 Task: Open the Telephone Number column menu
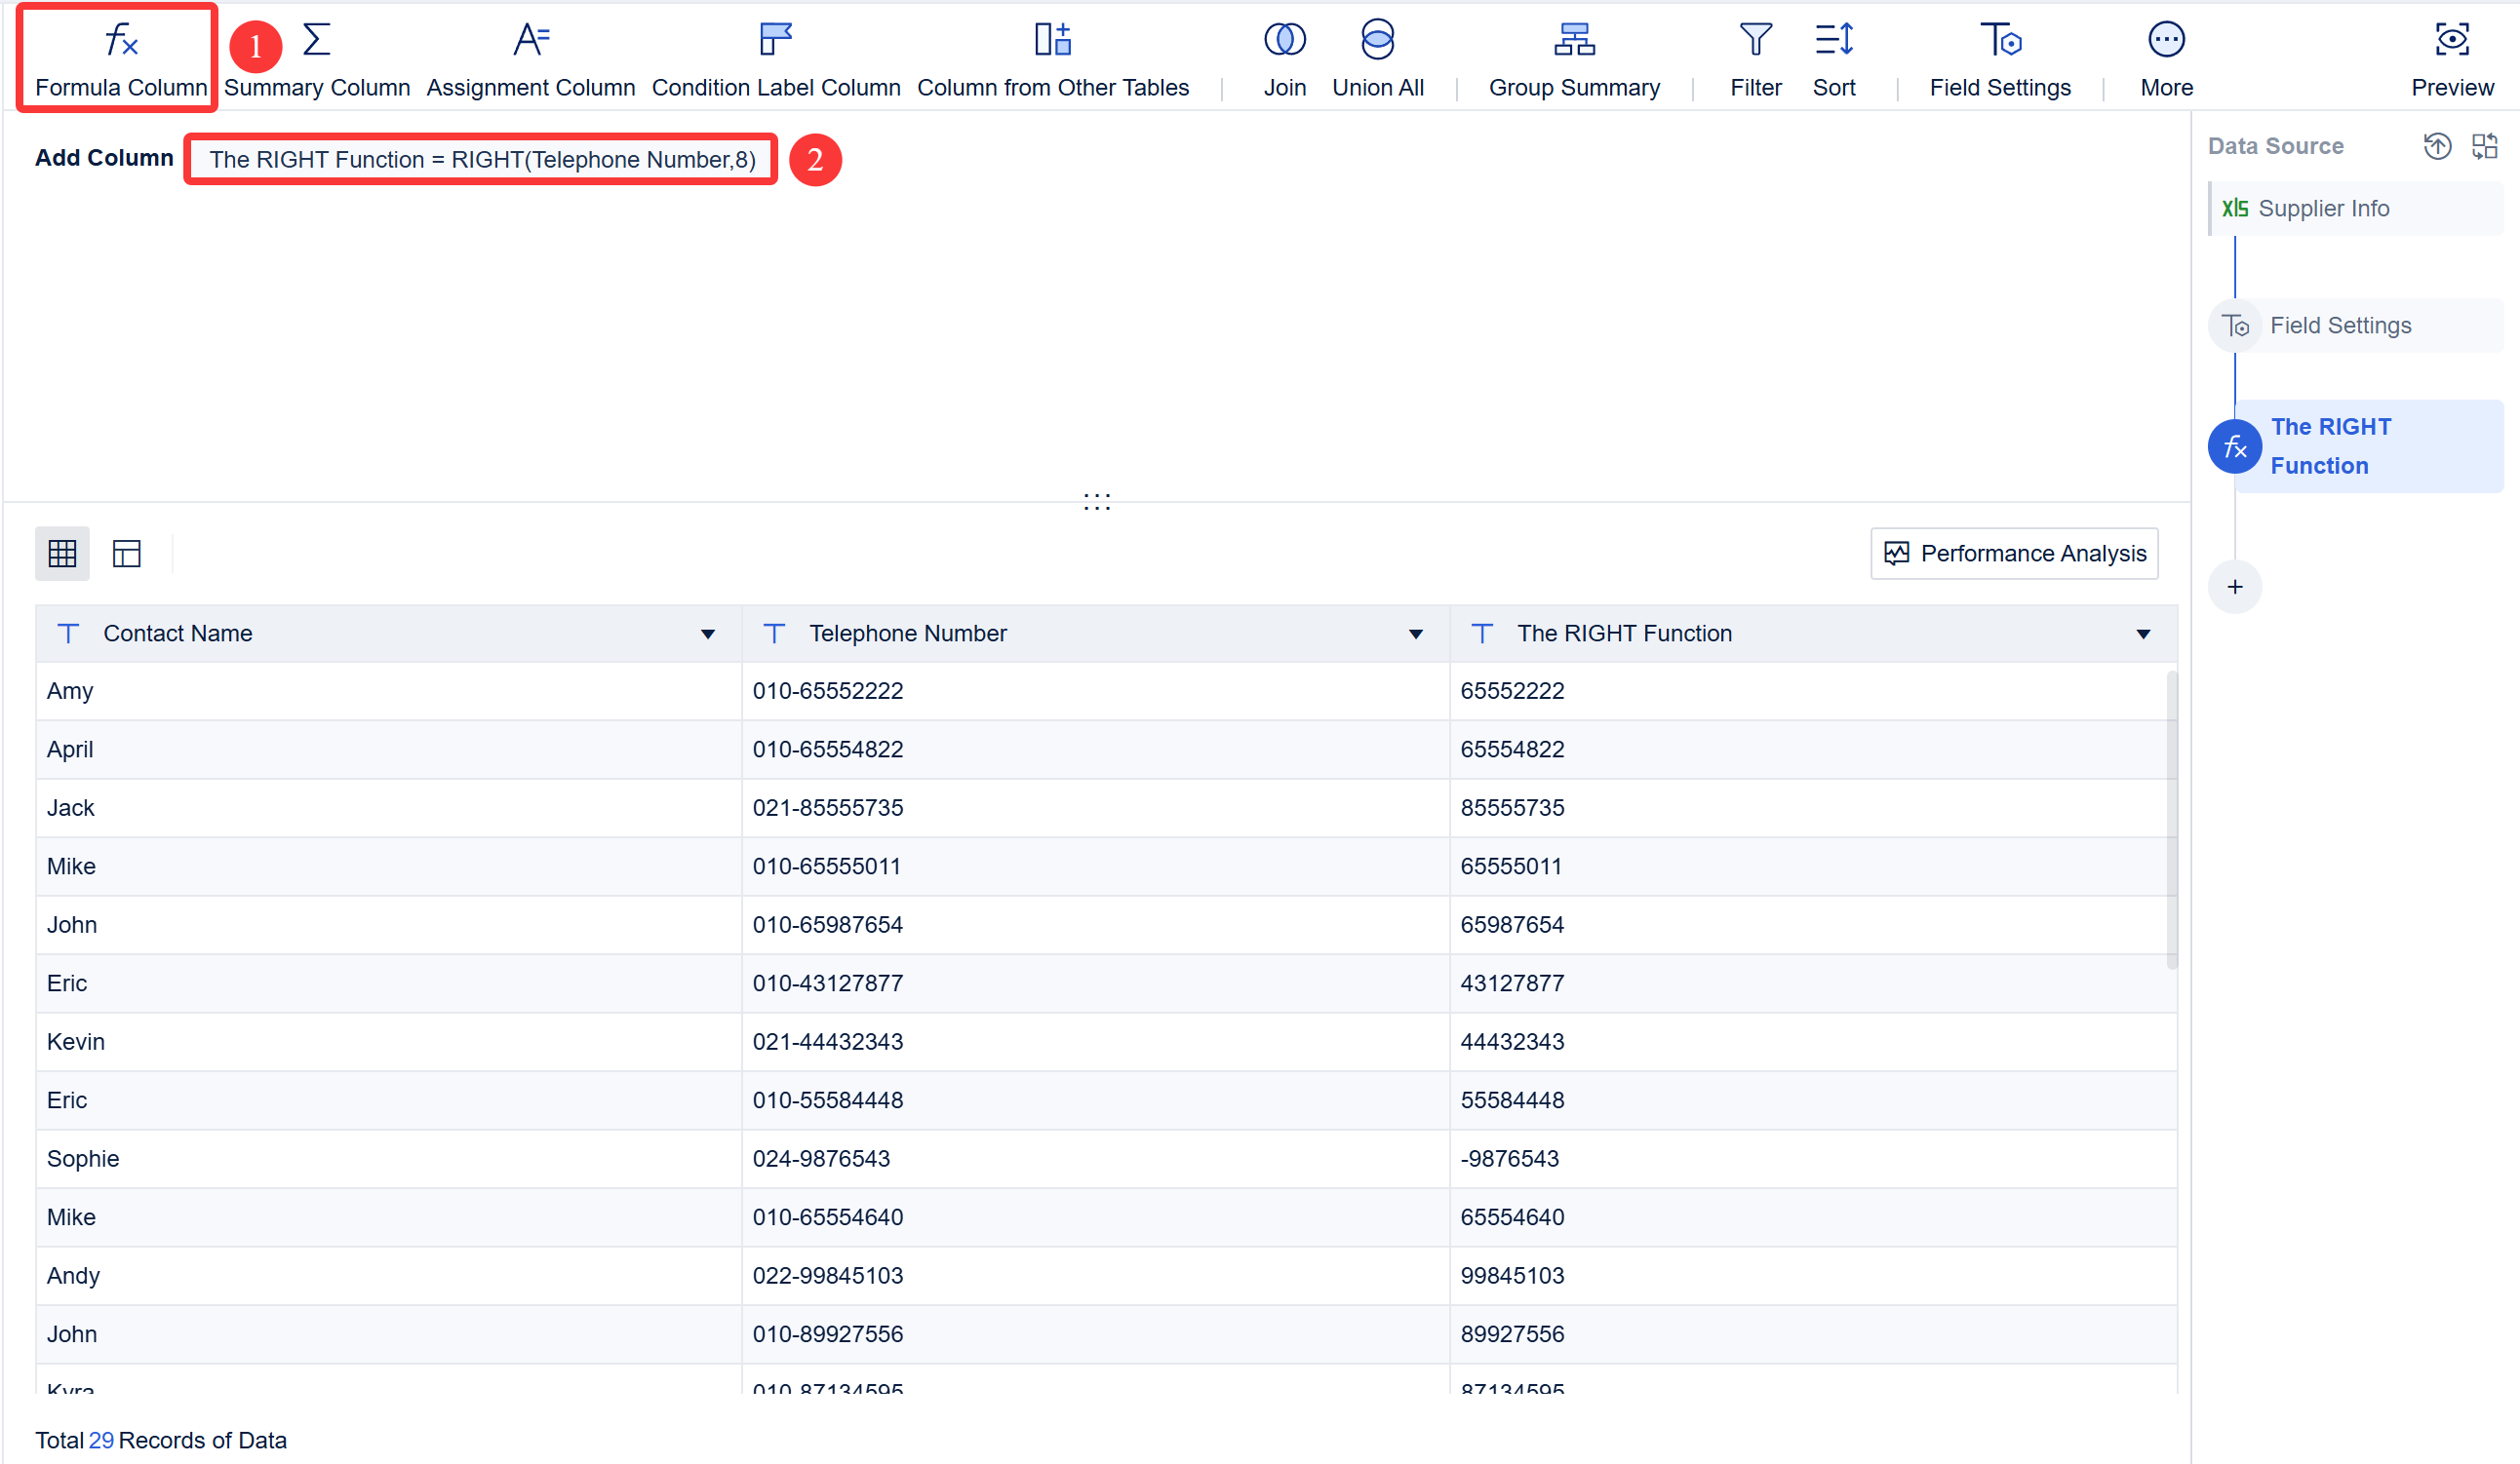click(1415, 634)
